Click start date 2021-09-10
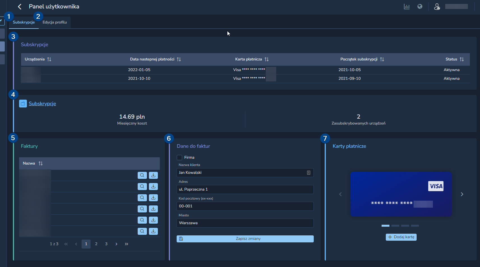Viewport: 480px width, 267px height. tap(350, 78)
